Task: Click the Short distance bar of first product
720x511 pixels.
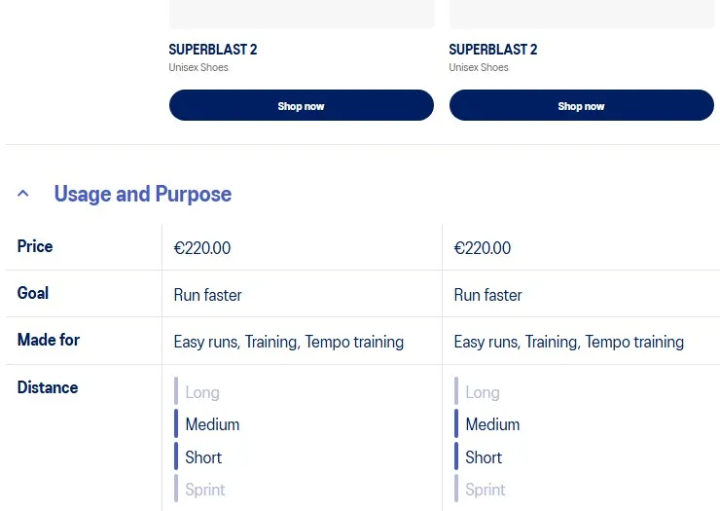Action: [x=177, y=456]
